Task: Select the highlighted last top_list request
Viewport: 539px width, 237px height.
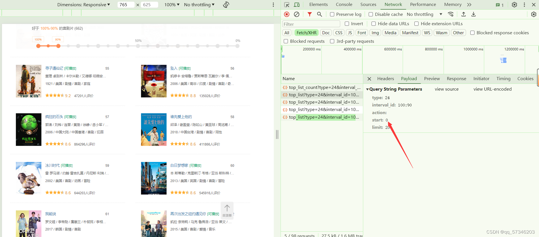Action: click(x=322, y=117)
